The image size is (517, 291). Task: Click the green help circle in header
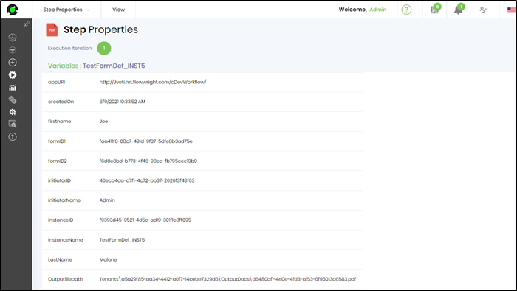(x=406, y=10)
